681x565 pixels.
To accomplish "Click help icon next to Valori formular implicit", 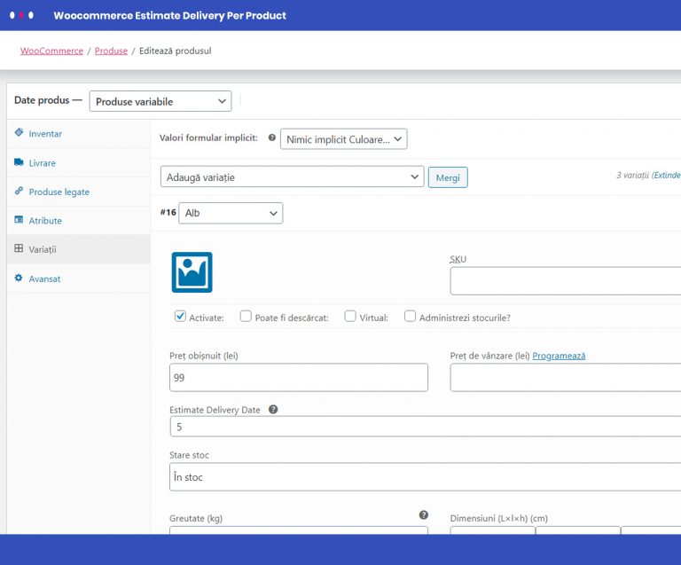I will 272,137.
